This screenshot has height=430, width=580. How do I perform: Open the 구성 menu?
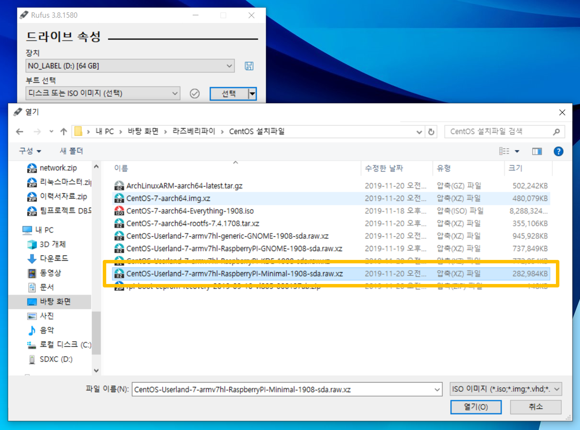pos(30,151)
